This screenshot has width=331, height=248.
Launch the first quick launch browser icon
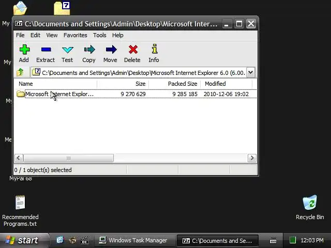pyautogui.click(x=60, y=240)
